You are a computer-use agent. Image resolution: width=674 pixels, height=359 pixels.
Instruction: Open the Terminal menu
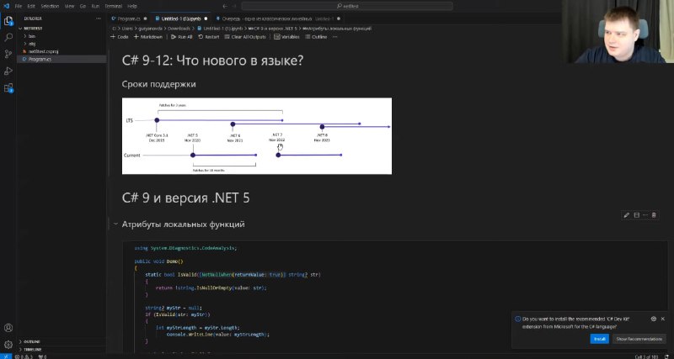114,6
